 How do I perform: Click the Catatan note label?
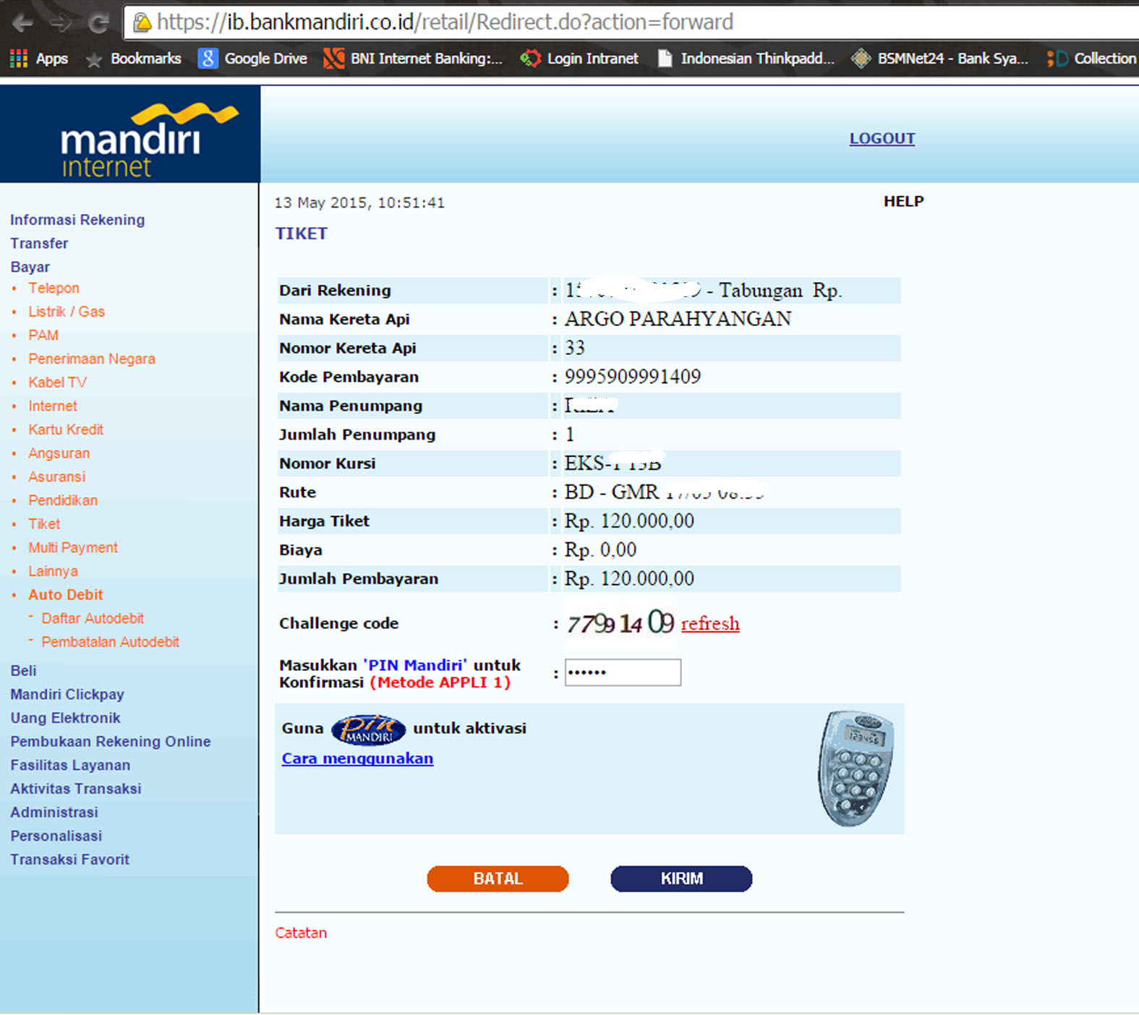tap(301, 933)
